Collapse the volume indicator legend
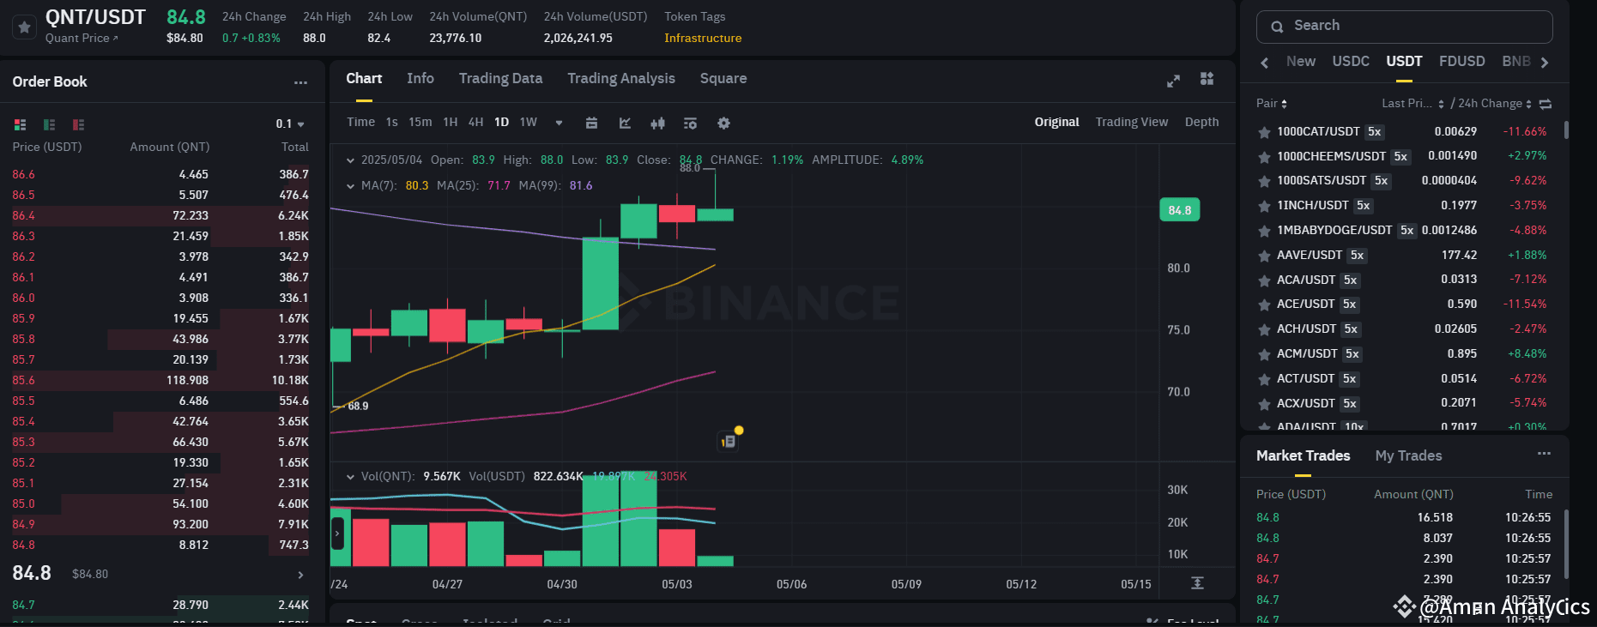 click(x=350, y=477)
